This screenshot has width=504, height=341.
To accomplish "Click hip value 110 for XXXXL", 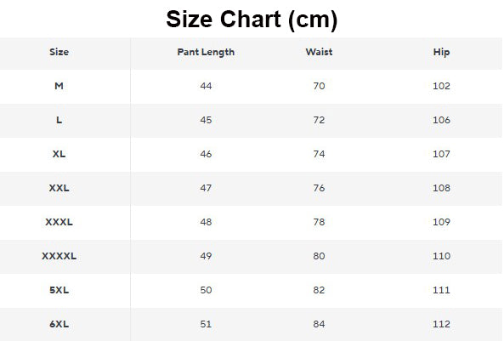I will [x=441, y=256].
